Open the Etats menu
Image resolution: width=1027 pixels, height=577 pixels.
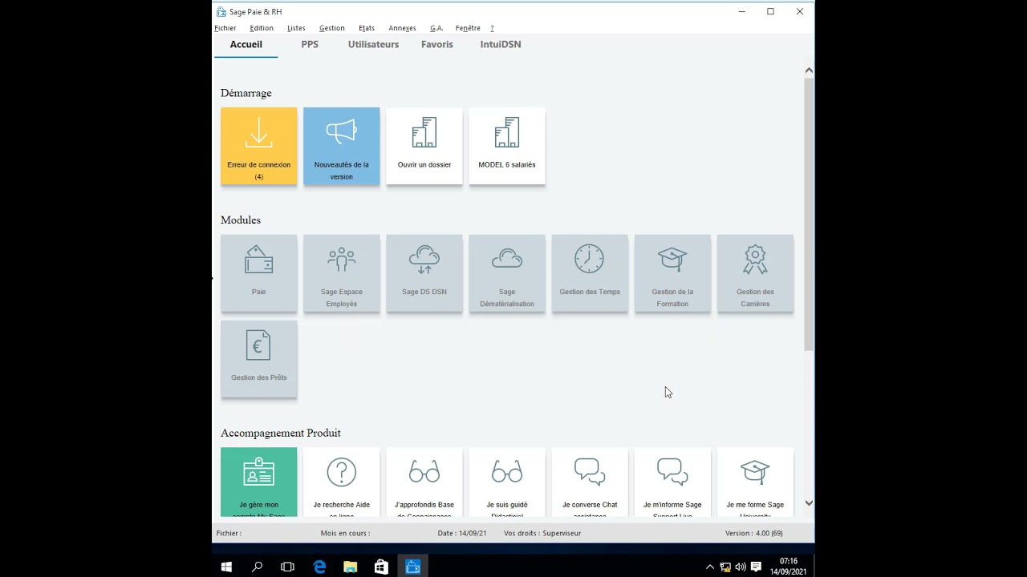coord(367,28)
